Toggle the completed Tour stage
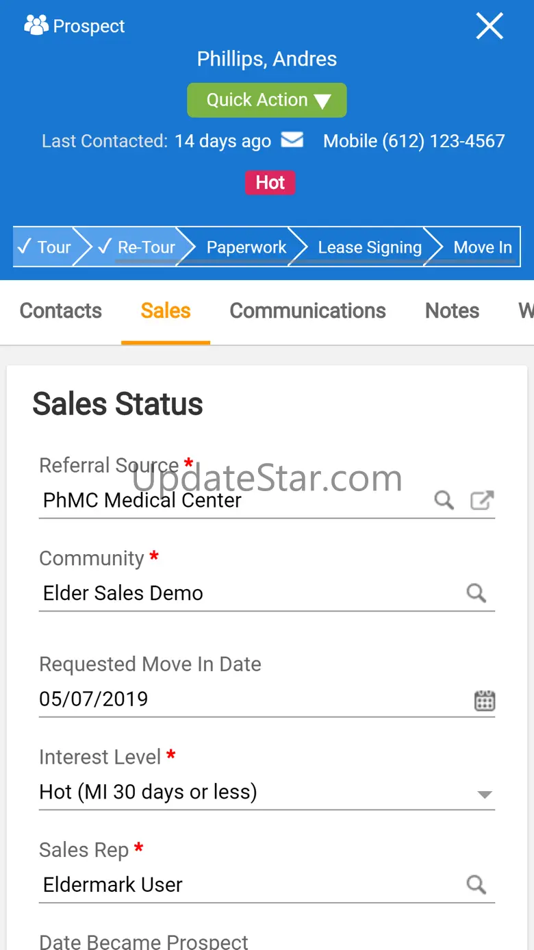Viewport: 534px width, 950px height. point(44,247)
